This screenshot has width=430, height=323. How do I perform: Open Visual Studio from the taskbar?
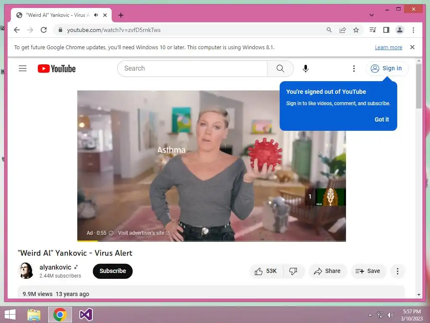86,315
